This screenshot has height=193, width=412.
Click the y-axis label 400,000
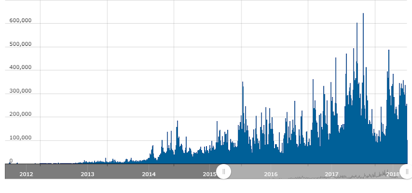(20, 67)
